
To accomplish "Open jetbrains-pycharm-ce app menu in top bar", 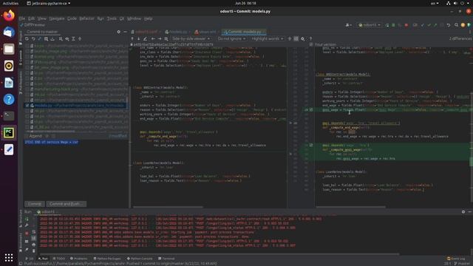I will [49, 3].
